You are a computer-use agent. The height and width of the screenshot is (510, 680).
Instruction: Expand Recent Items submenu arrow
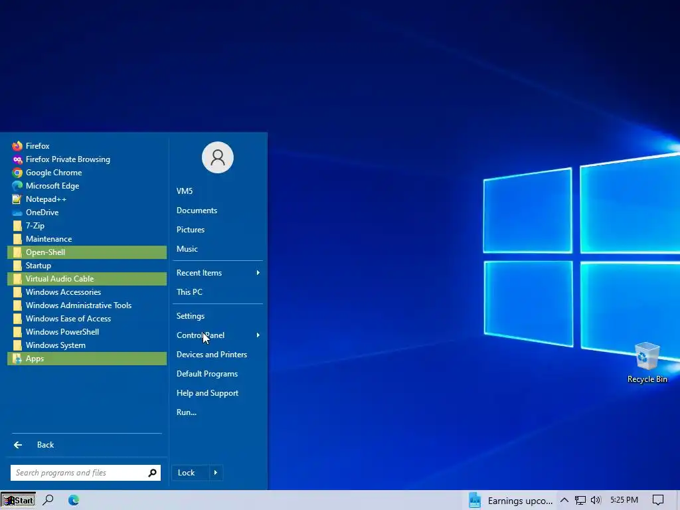(x=258, y=273)
